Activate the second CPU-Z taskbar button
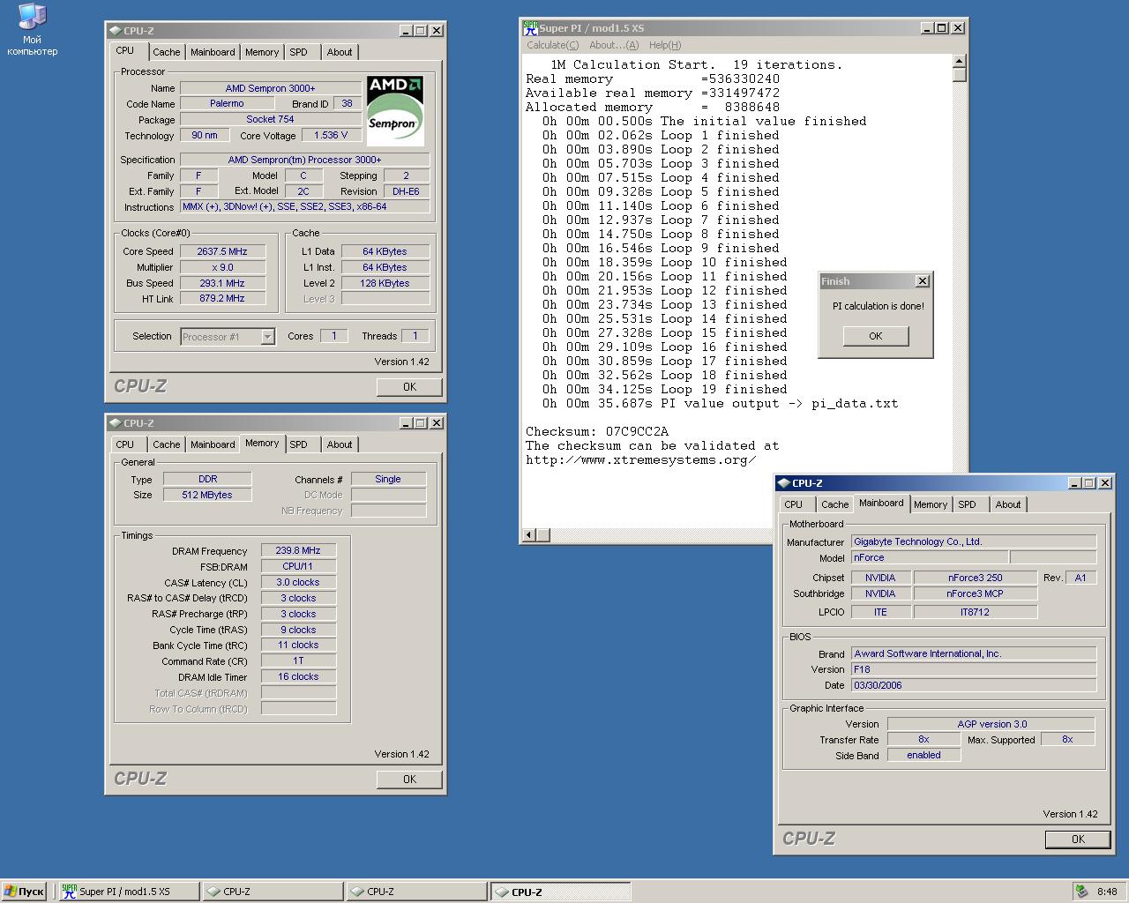The image size is (1129, 903). click(x=415, y=892)
